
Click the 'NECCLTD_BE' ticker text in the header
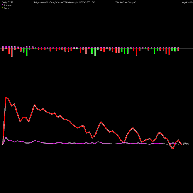pyautogui.click(x=87, y=2)
